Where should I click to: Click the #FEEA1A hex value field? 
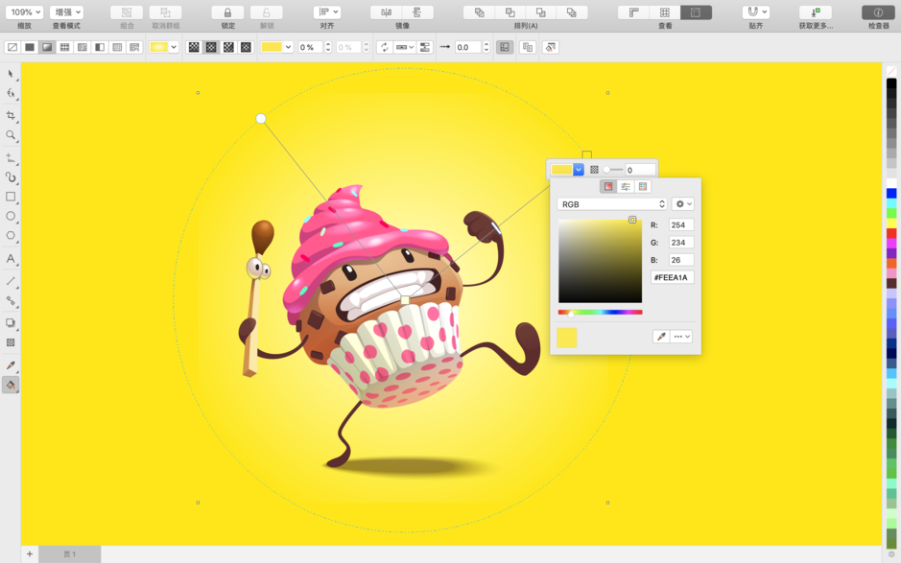(x=674, y=277)
